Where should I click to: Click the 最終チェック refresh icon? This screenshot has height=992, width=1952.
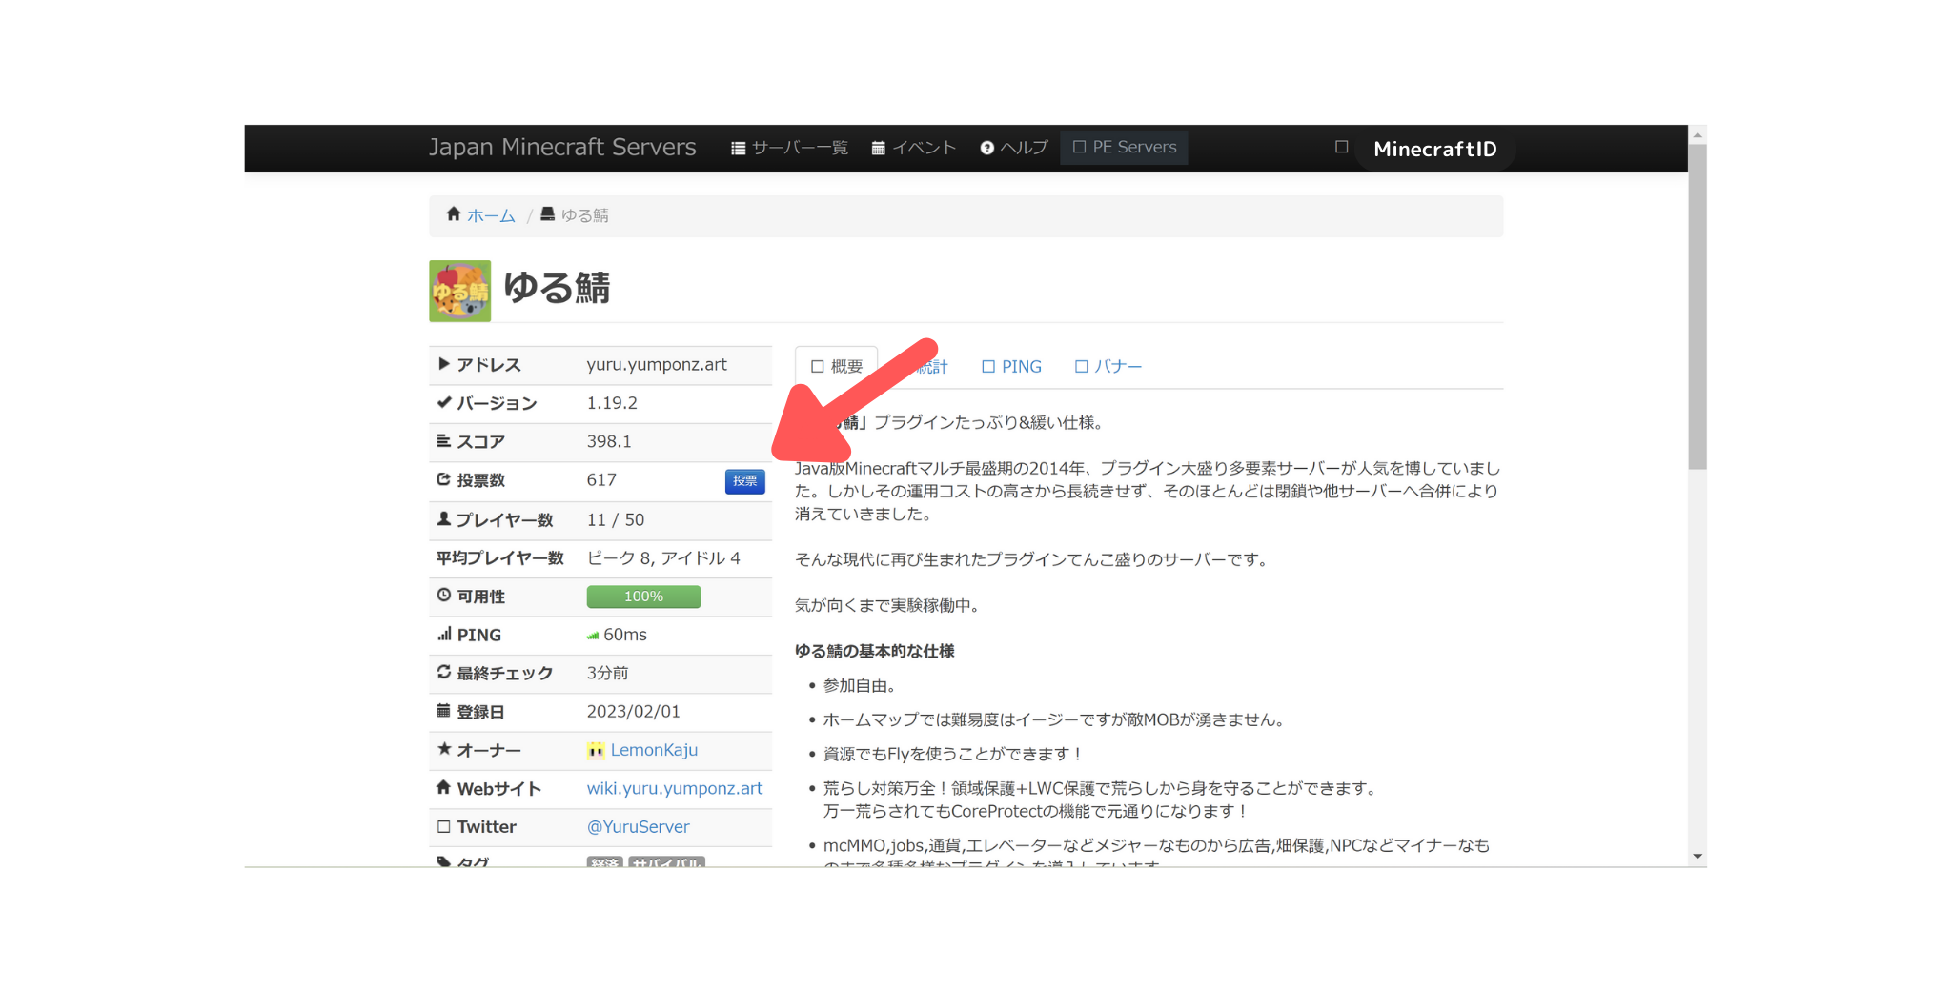point(443,672)
